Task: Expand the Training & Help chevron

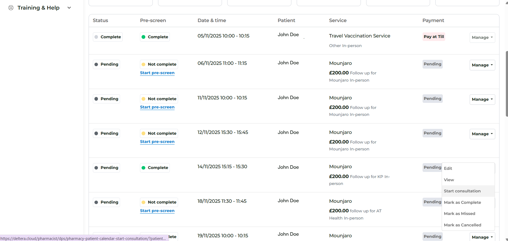Action: [69, 8]
